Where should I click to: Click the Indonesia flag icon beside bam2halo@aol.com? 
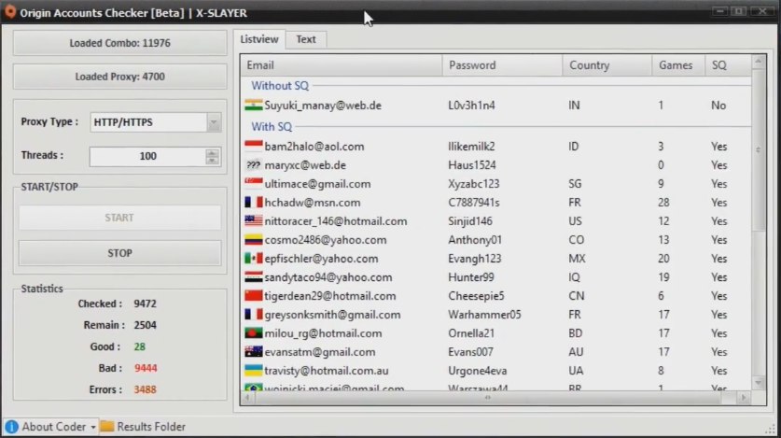pyautogui.click(x=254, y=146)
